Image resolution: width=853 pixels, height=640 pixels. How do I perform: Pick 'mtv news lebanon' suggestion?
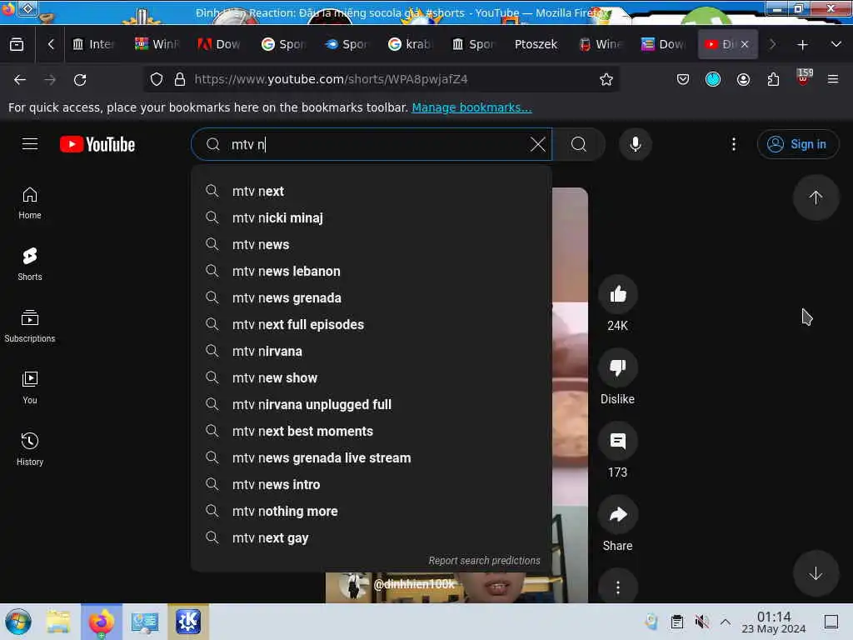[371, 271]
